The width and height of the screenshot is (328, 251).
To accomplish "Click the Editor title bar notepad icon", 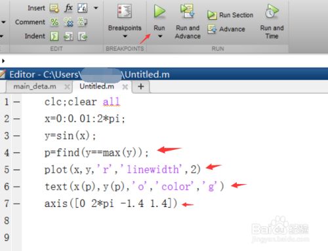I will point(3,74).
